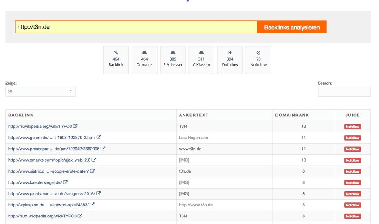Select anchor text Lisa Hegemann

[x=193, y=138]
